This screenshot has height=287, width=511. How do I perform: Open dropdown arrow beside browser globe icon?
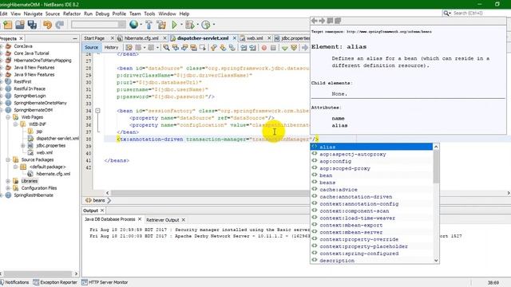[x=141, y=25]
